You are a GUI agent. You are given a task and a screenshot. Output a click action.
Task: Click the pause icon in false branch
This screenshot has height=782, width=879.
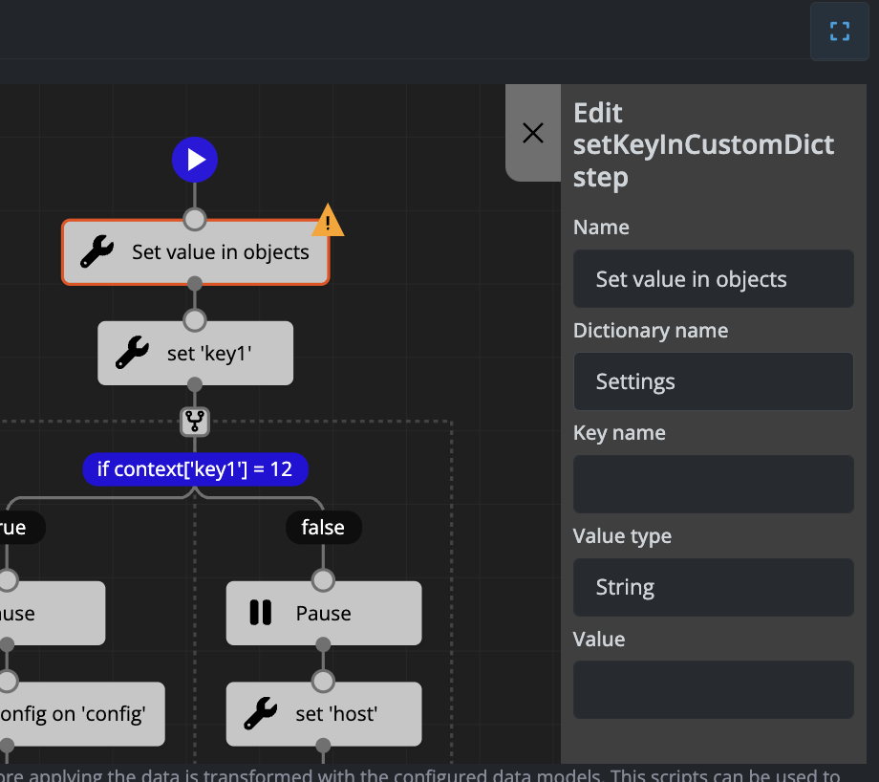(x=261, y=613)
